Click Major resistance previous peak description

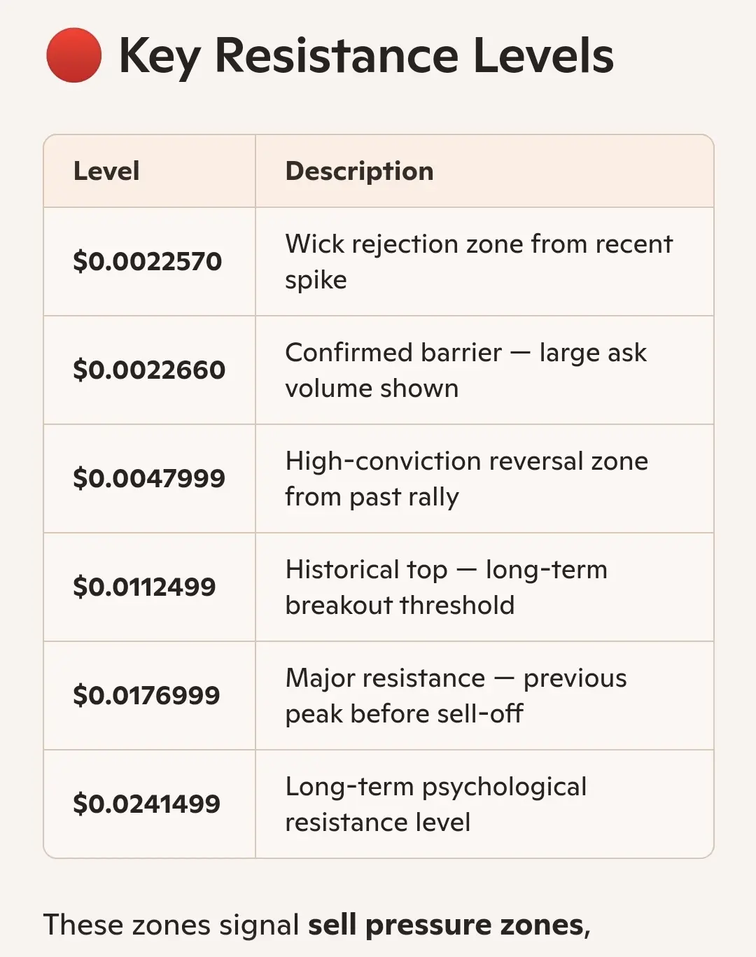(x=456, y=696)
